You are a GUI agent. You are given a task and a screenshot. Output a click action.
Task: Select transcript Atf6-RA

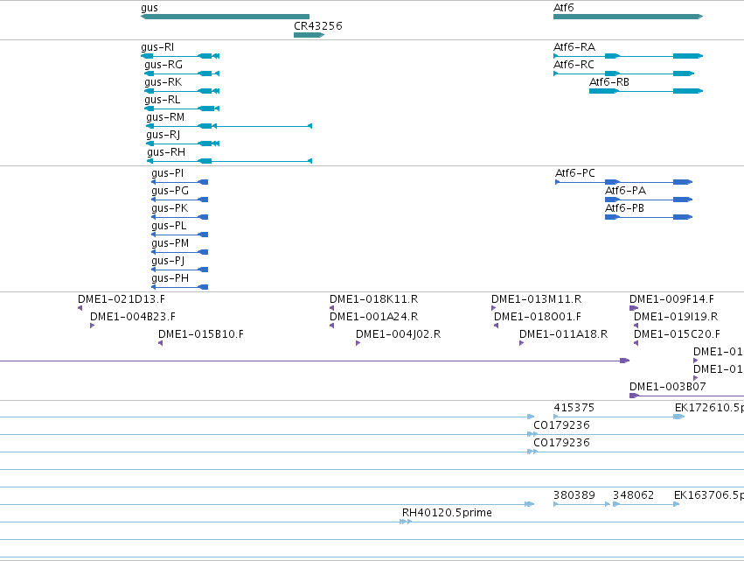(628, 56)
